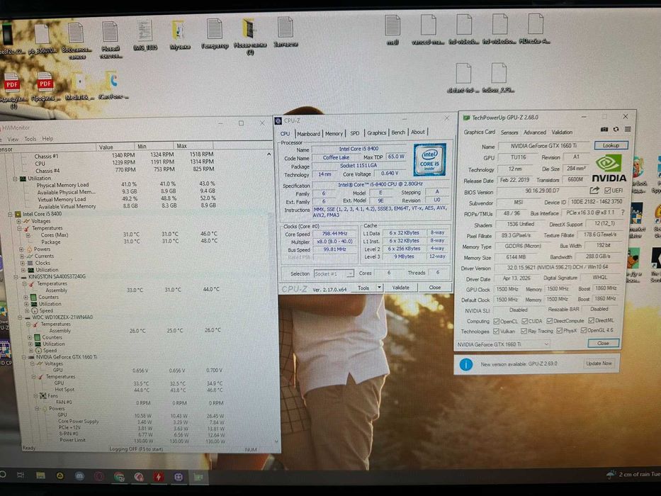The width and height of the screenshot is (661, 496).
Task: Toggle the CUDA checkbox
Action: 524,322
